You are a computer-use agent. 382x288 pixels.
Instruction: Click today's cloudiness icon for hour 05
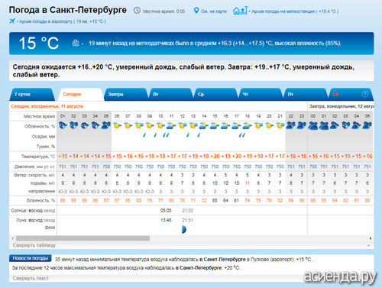coord(106,125)
